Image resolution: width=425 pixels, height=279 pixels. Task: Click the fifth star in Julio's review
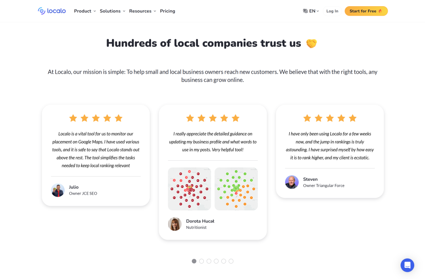(118, 118)
